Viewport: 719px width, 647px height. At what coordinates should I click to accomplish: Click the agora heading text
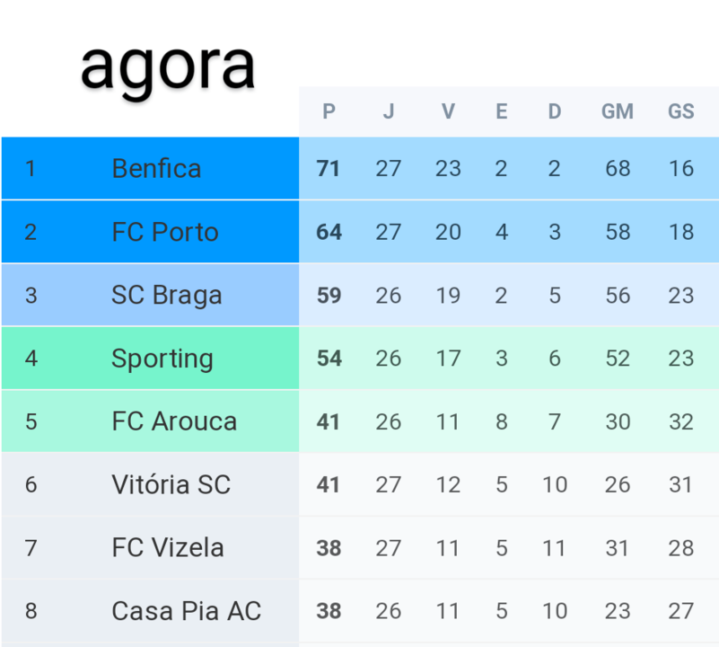pos(168,65)
